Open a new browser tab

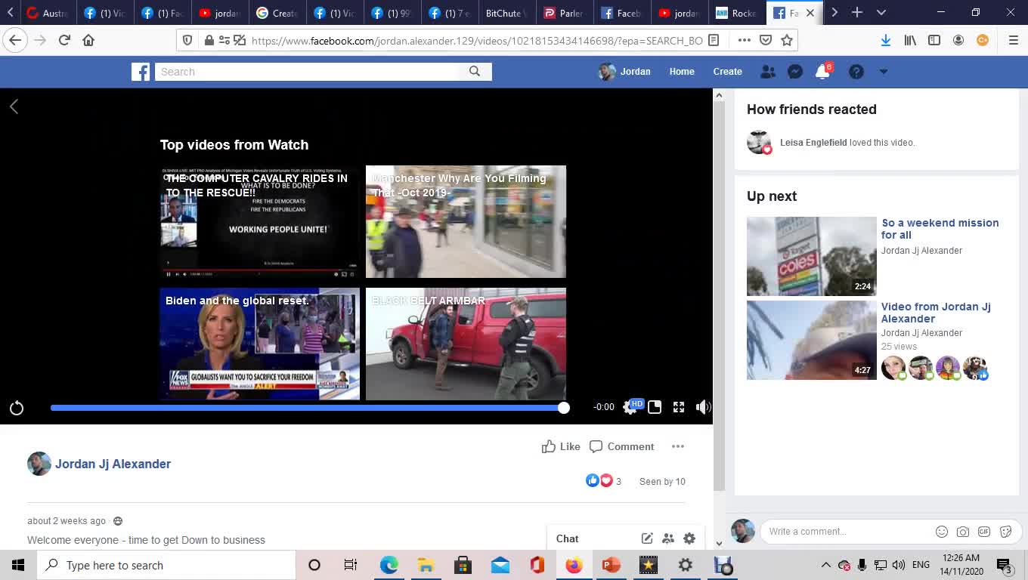coord(857,12)
